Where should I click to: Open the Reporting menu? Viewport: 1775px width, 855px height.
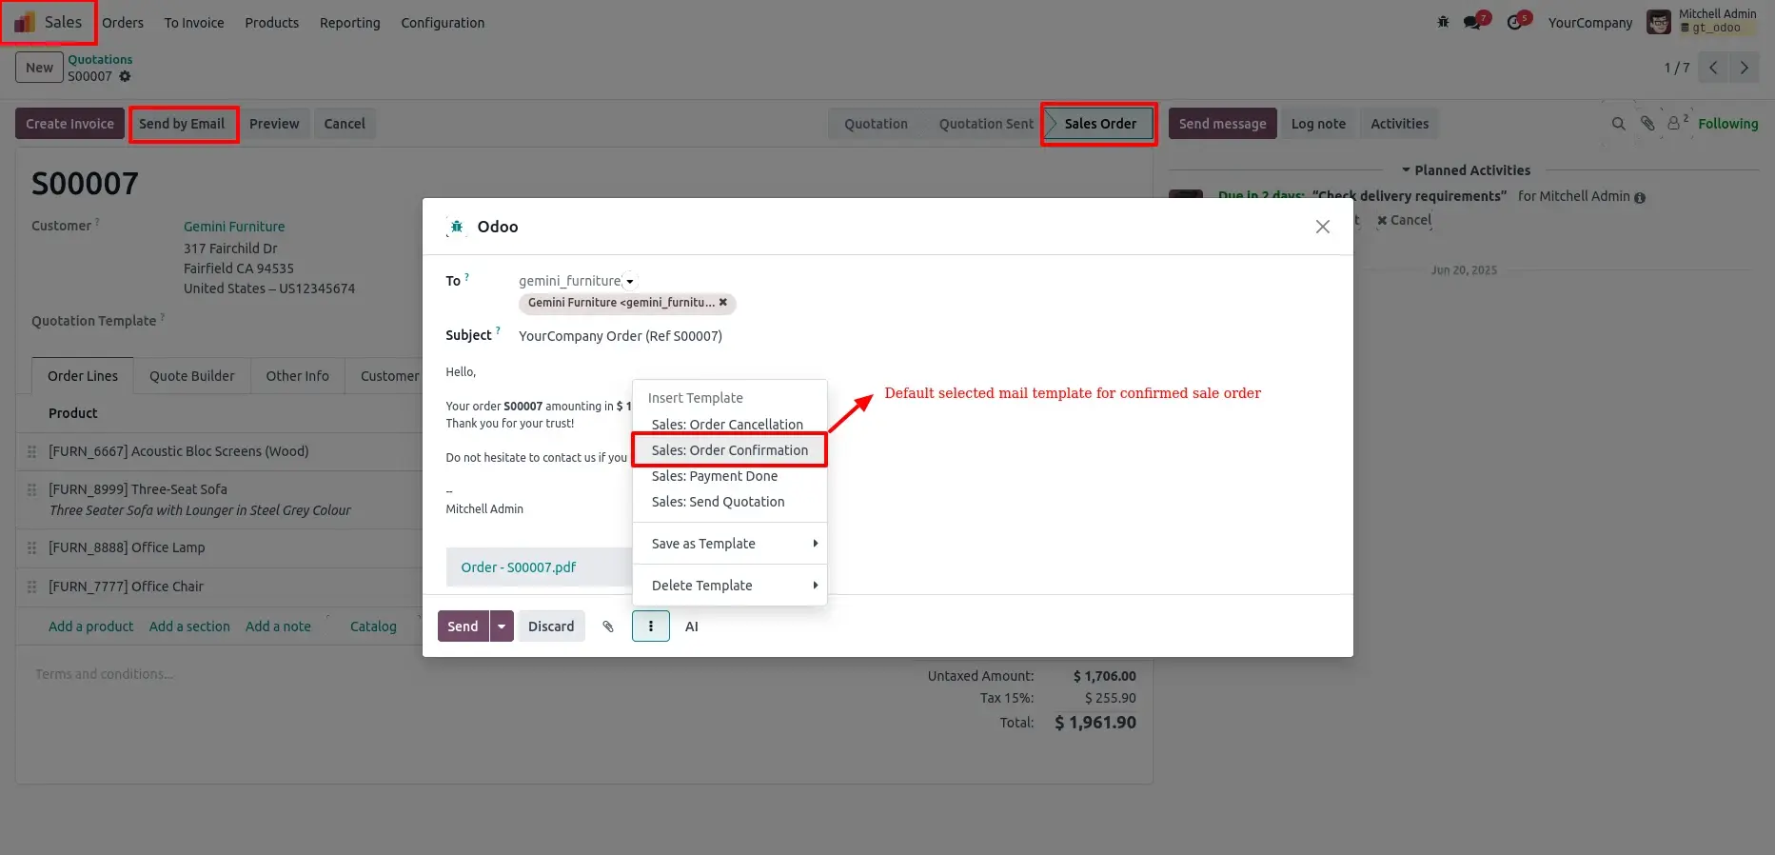coord(350,23)
